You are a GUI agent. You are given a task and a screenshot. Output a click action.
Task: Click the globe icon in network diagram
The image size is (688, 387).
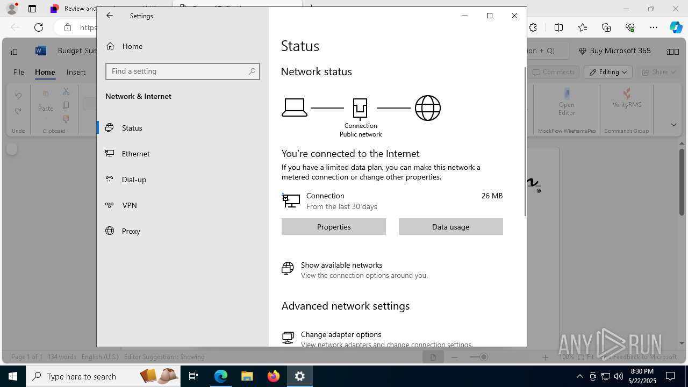click(x=428, y=108)
